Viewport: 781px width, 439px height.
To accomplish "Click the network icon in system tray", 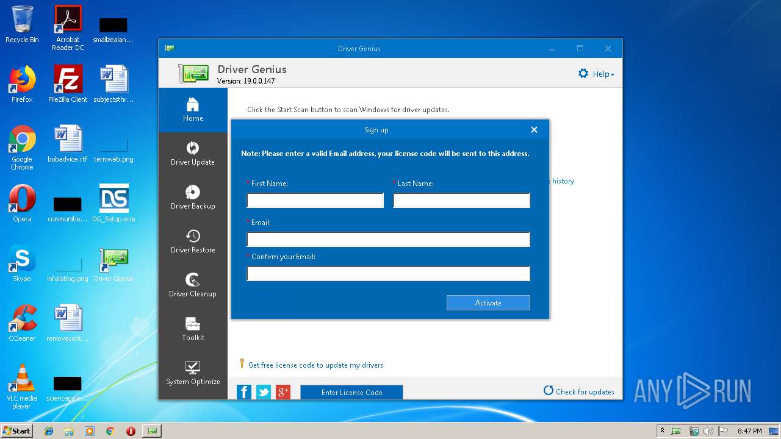I will point(694,431).
